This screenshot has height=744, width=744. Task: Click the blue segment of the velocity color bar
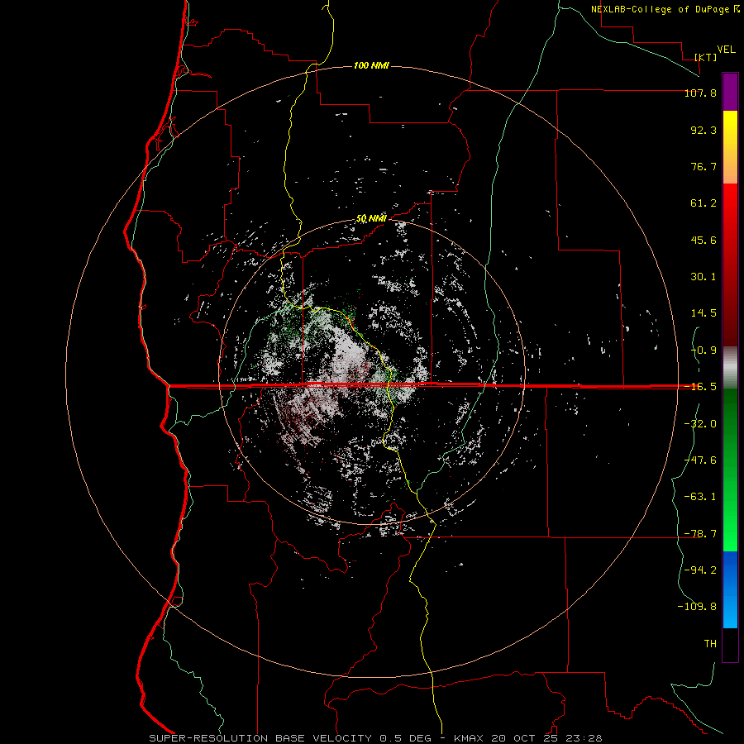[730, 589]
